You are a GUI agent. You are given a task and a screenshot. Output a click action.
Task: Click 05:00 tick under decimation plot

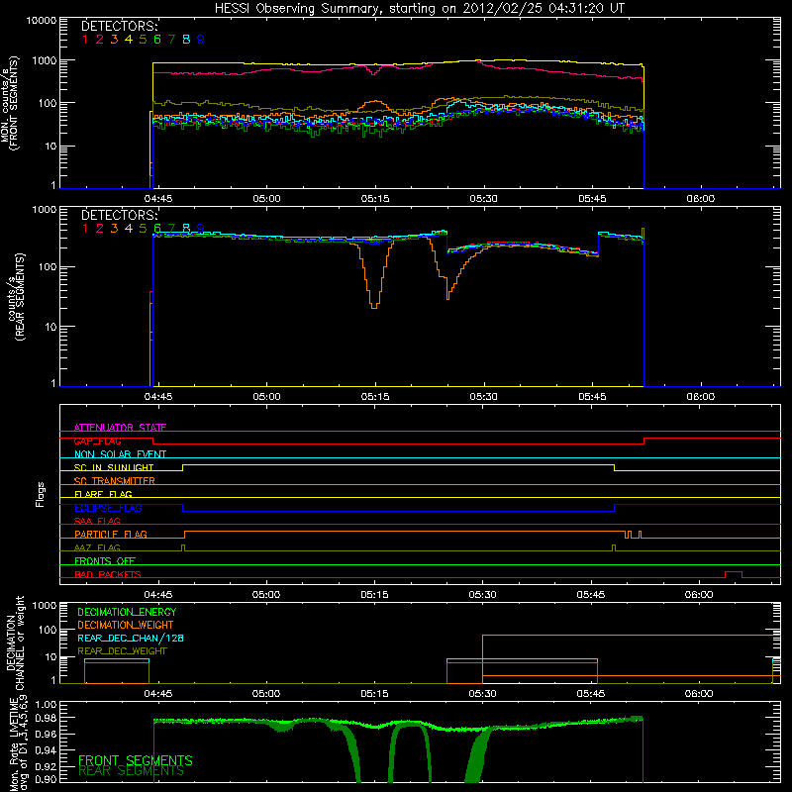266,694
